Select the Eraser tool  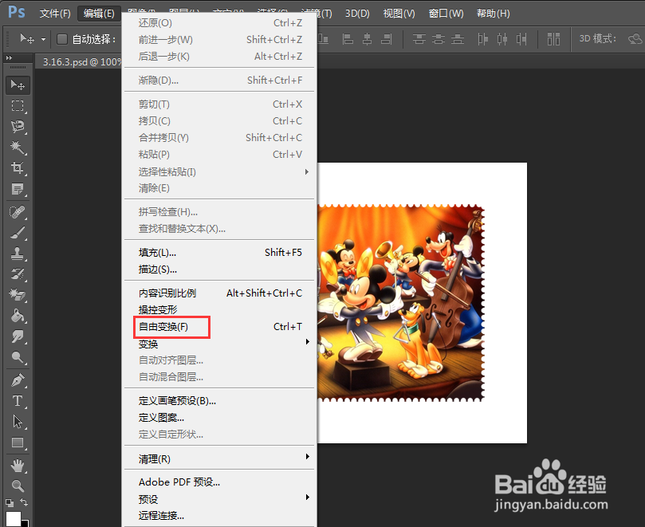point(18,294)
